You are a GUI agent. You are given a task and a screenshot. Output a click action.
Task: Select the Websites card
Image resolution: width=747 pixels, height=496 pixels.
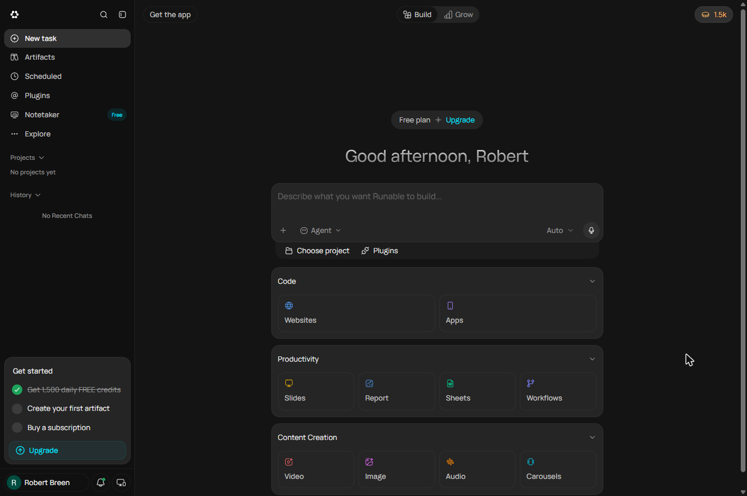coord(356,313)
